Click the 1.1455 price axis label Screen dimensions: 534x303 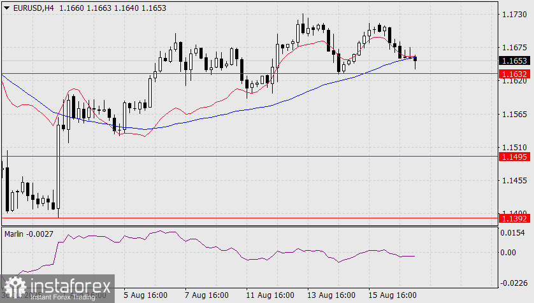coord(515,181)
